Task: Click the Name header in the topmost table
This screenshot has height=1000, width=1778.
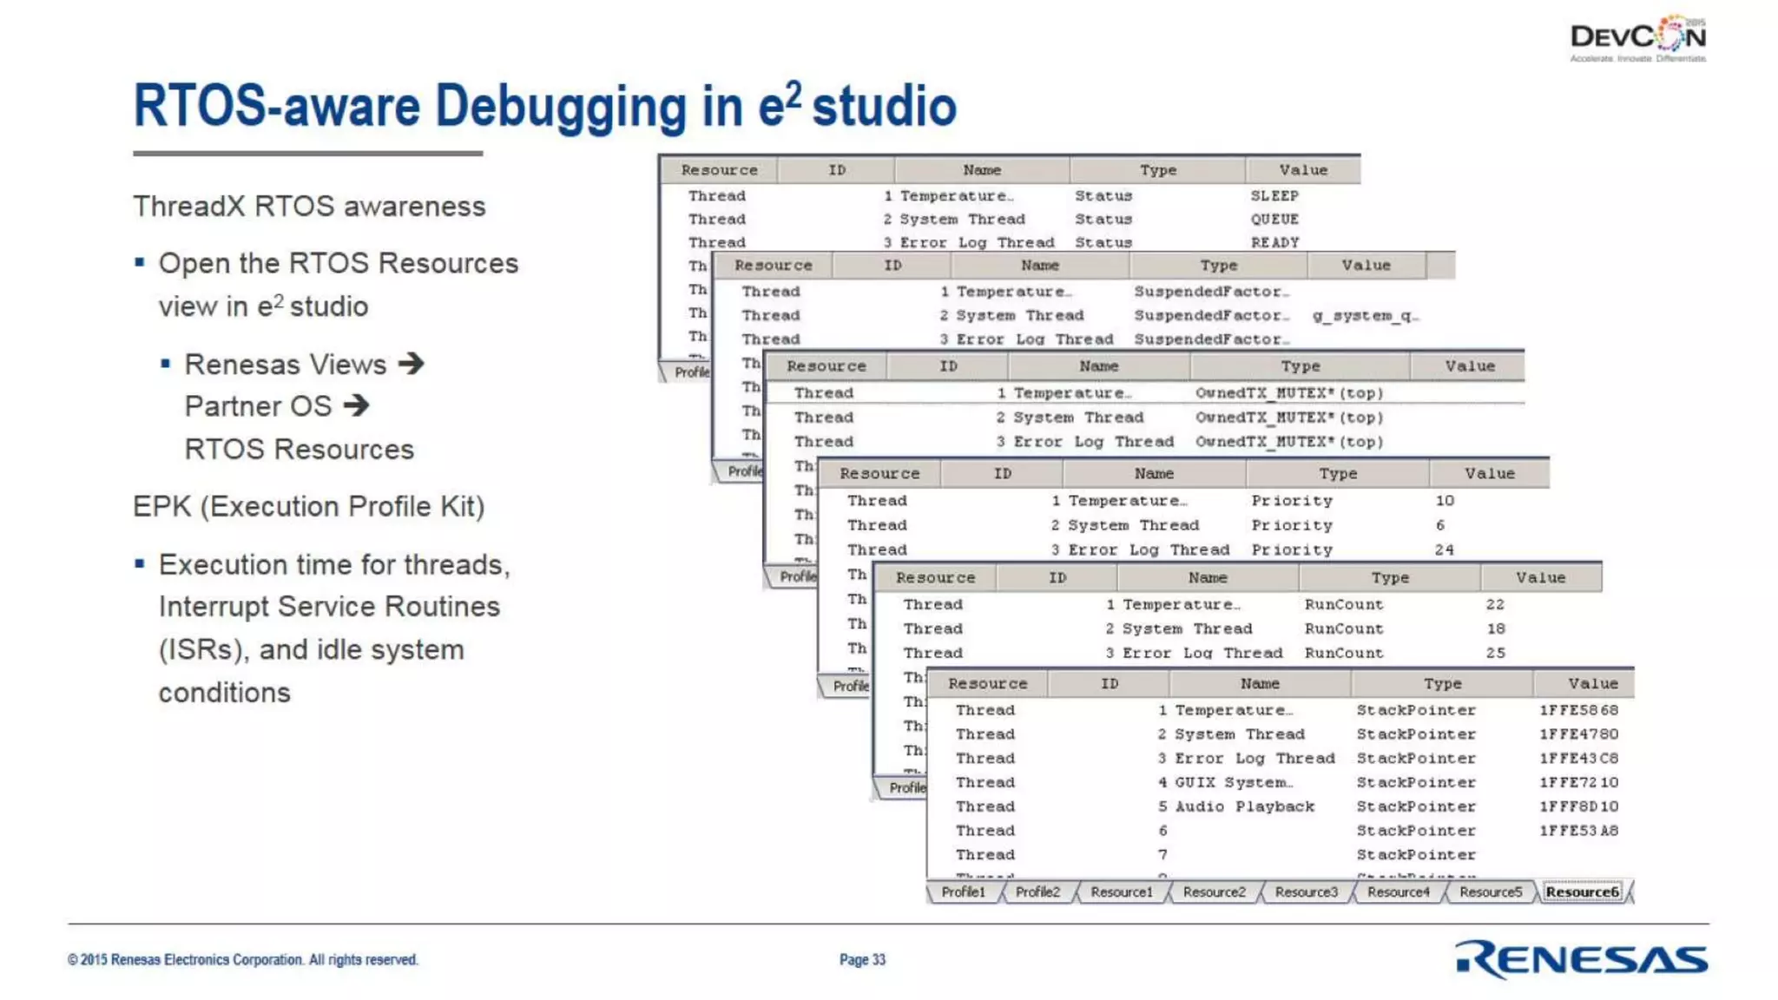Action: pos(981,170)
